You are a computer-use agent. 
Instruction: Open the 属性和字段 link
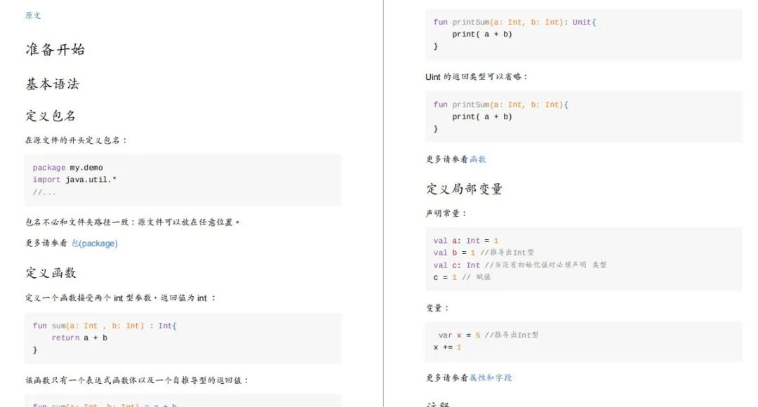click(490, 378)
